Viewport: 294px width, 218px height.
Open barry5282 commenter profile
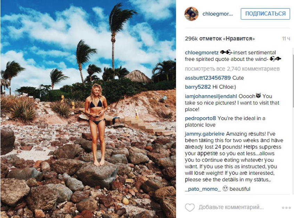(x=198, y=87)
